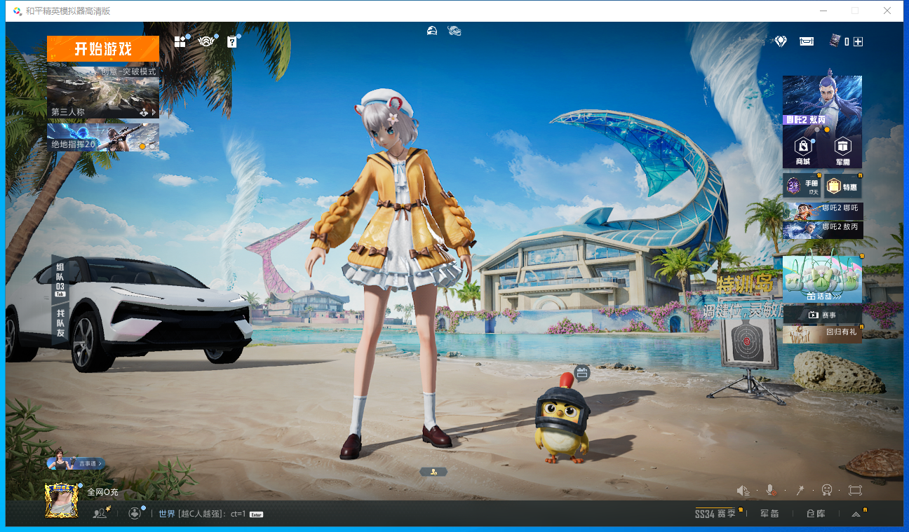Open the 吉事通 assistant bubble
The width and height of the screenshot is (909, 532).
click(77, 461)
